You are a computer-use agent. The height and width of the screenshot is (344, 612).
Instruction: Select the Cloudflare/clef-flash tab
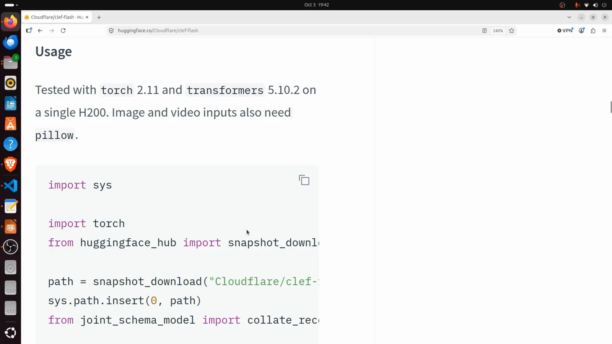click(57, 17)
